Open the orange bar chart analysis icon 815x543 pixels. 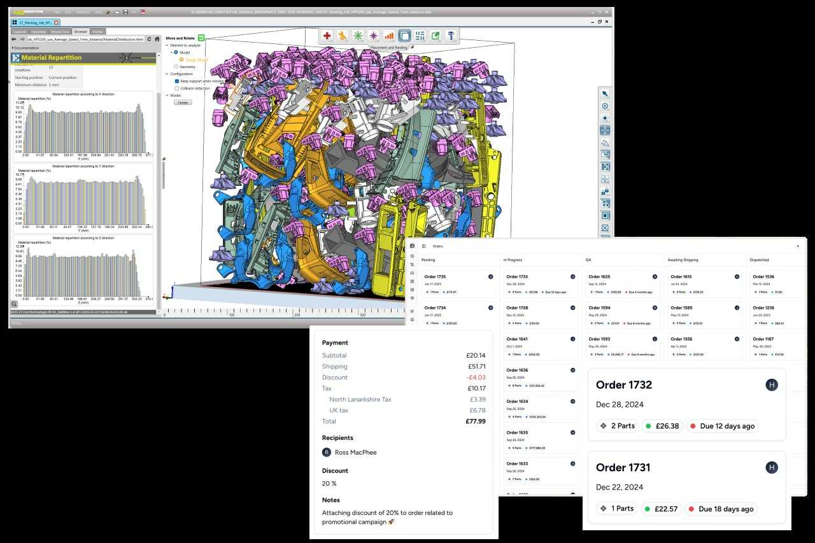(388, 36)
